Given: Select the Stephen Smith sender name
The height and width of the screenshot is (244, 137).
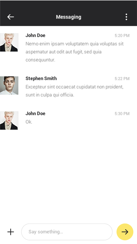Looking at the screenshot, I should click(41, 78).
